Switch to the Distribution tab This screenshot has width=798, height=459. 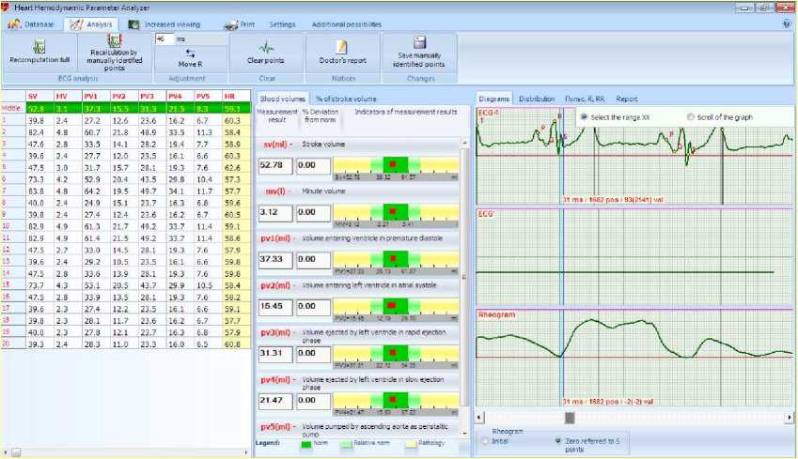[536, 98]
